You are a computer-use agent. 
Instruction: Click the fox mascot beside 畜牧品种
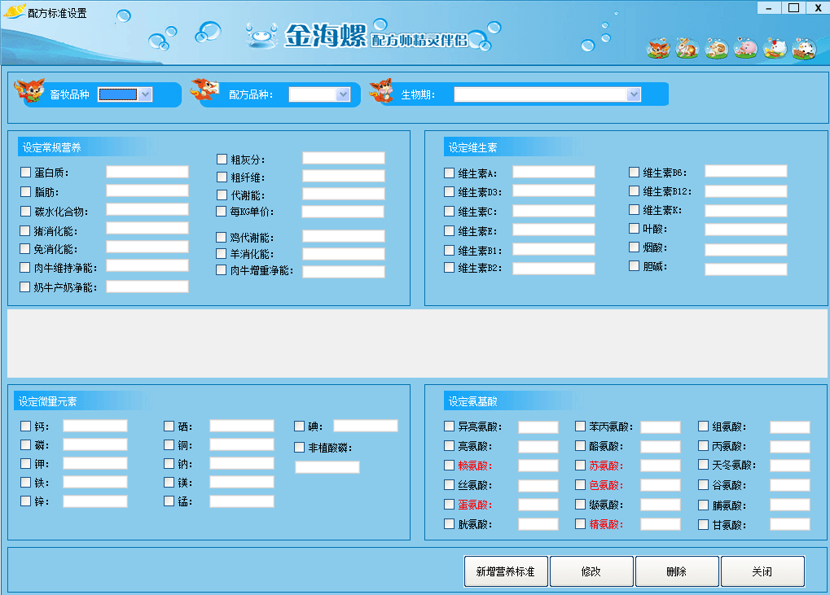click(30, 89)
